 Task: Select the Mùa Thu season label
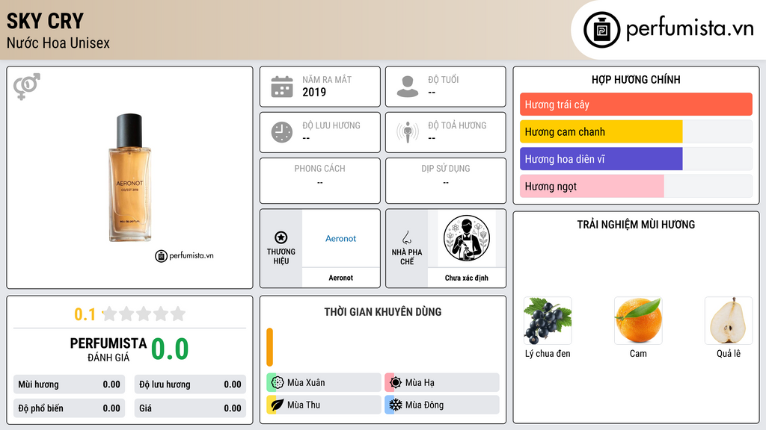pyautogui.click(x=304, y=405)
